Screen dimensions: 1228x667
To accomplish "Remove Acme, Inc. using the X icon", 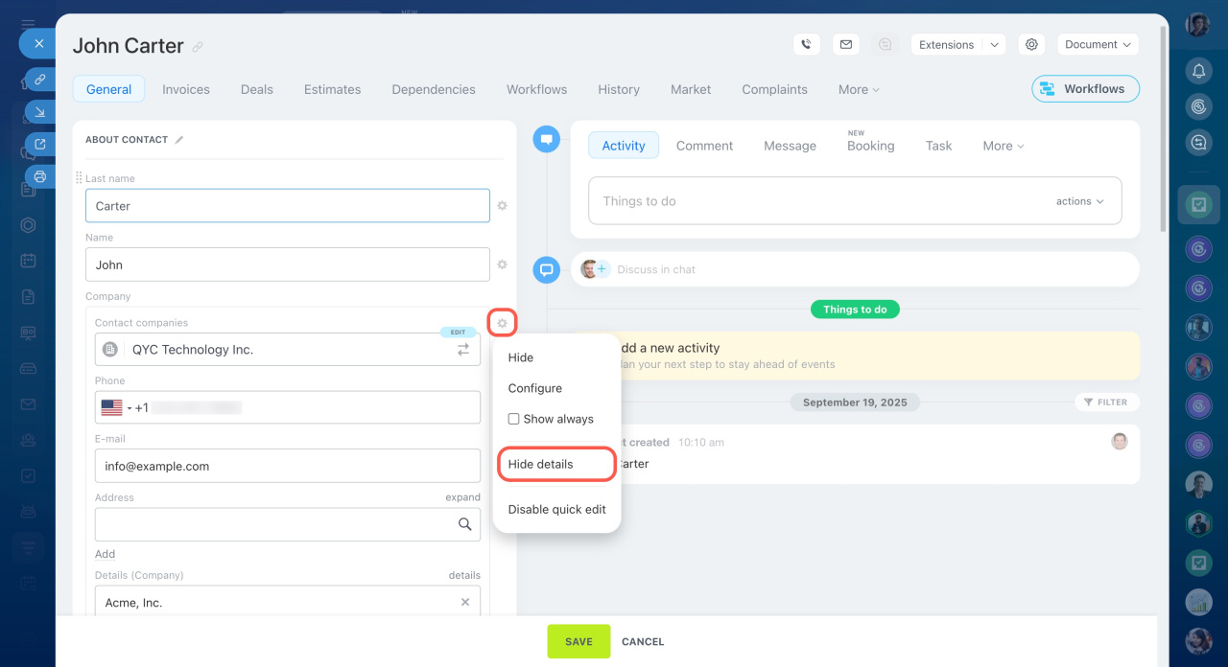I will (x=465, y=603).
